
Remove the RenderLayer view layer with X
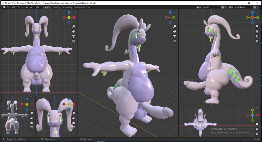258,7
